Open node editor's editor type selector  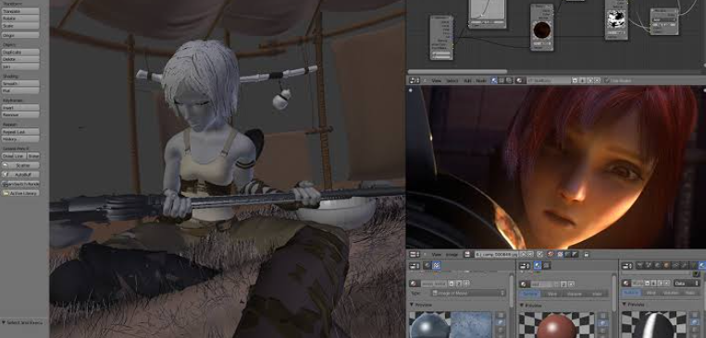click(415, 80)
